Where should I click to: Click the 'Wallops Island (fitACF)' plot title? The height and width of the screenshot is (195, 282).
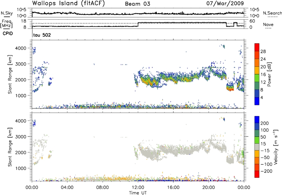(68, 3)
